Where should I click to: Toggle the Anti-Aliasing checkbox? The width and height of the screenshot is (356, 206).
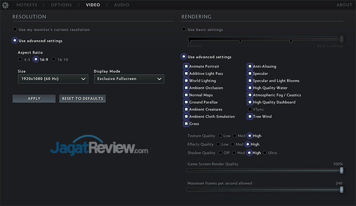coord(250,66)
